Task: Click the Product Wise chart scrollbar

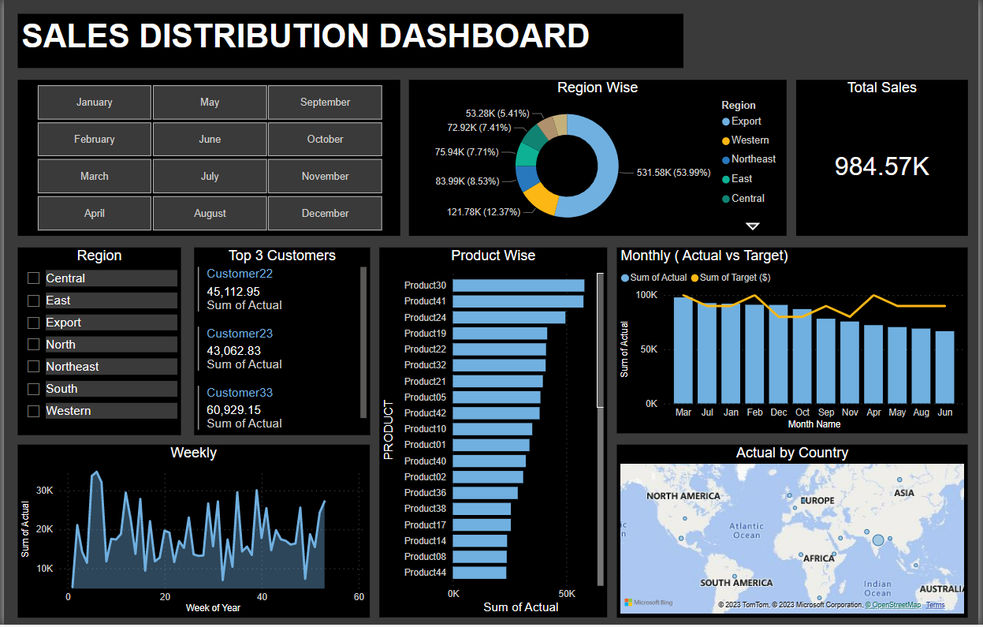Action: coord(601,341)
